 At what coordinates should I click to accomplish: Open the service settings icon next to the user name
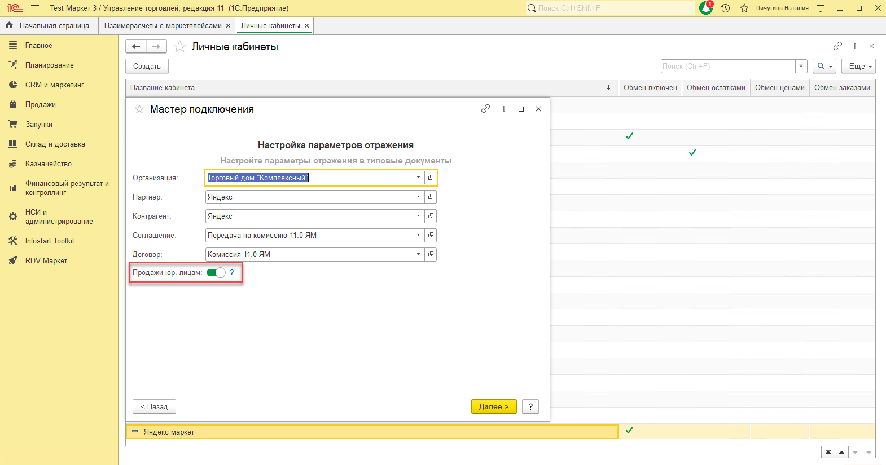tap(821, 8)
